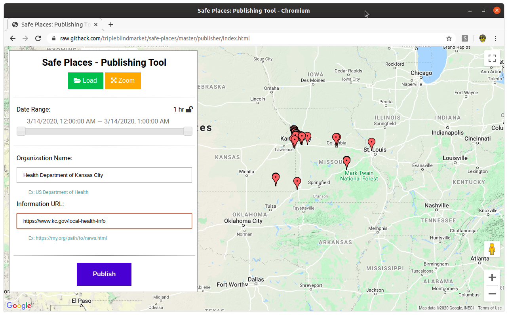Screen dimensions: 508x315
Task: Click the Atlanta label on the map
Action: [479, 258]
